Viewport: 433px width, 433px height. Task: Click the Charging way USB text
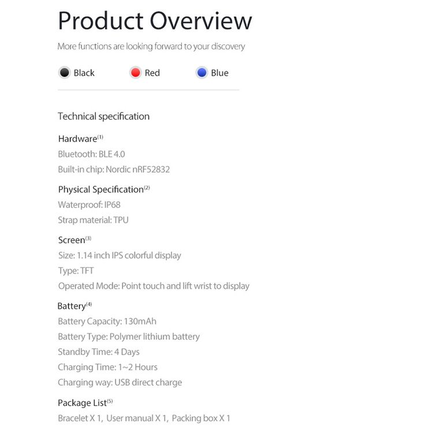click(120, 382)
